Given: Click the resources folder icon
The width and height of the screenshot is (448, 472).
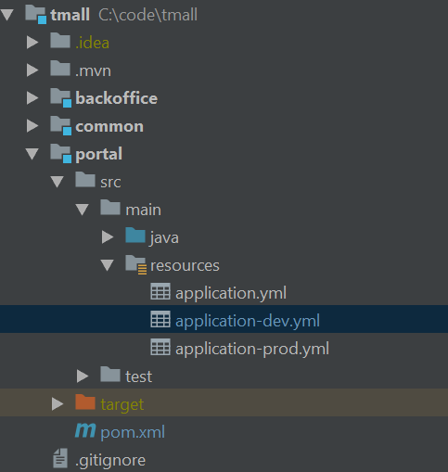Looking at the screenshot, I should pos(135,264).
